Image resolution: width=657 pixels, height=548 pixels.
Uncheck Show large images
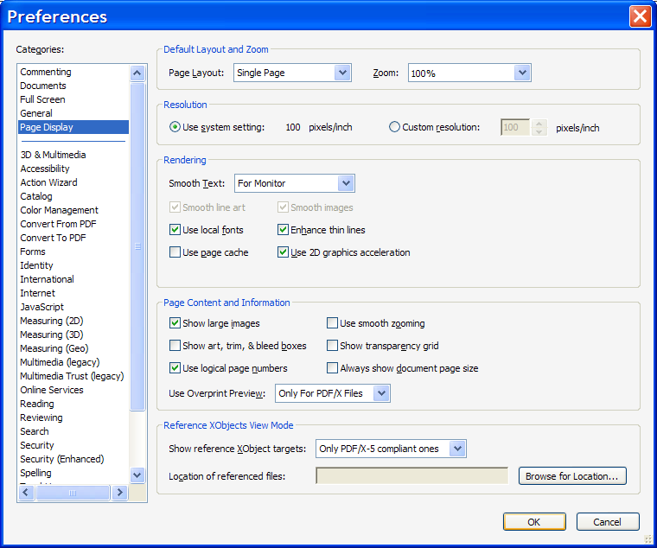coord(175,323)
